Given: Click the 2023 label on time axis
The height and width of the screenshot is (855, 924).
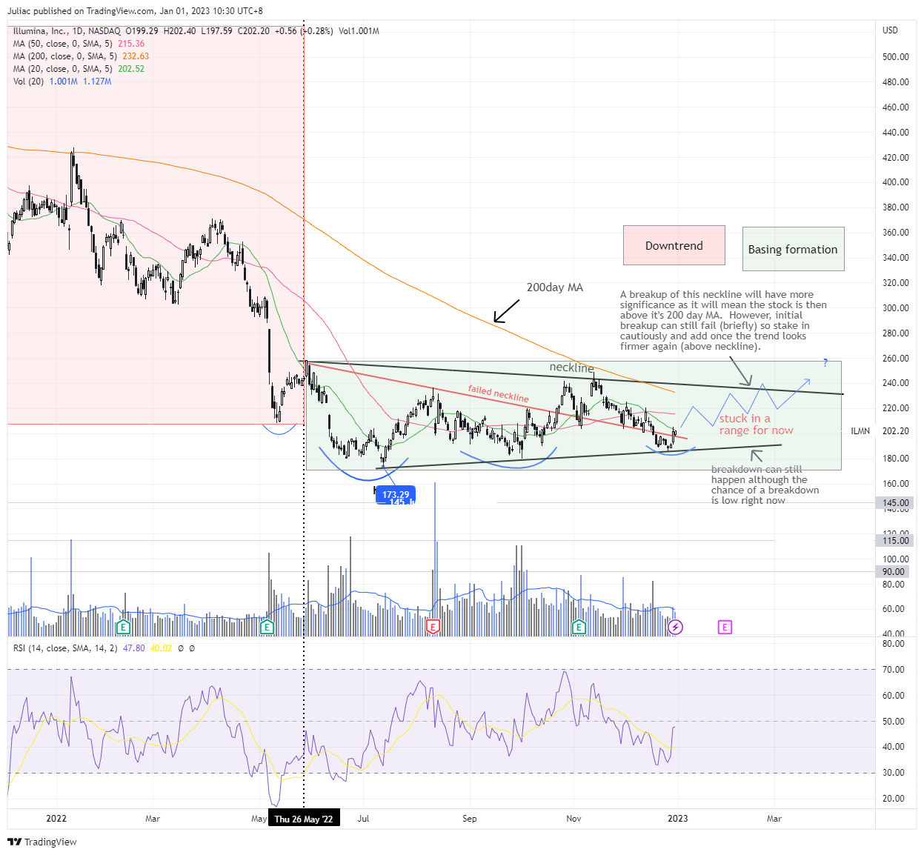Looking at the screenshot, I should click(x=677, y=819).
